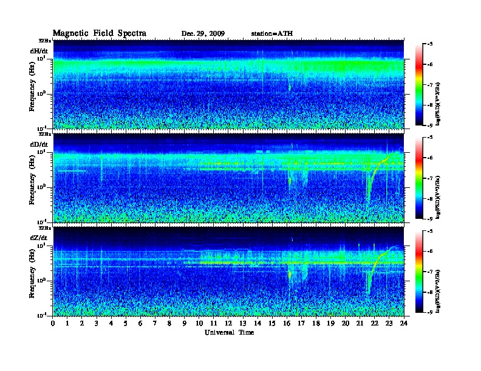The width and height of the screenshot is (481, 371).
Task: Click the -5 value on the dH/dt color scale
Action: [x=430, y=44]
